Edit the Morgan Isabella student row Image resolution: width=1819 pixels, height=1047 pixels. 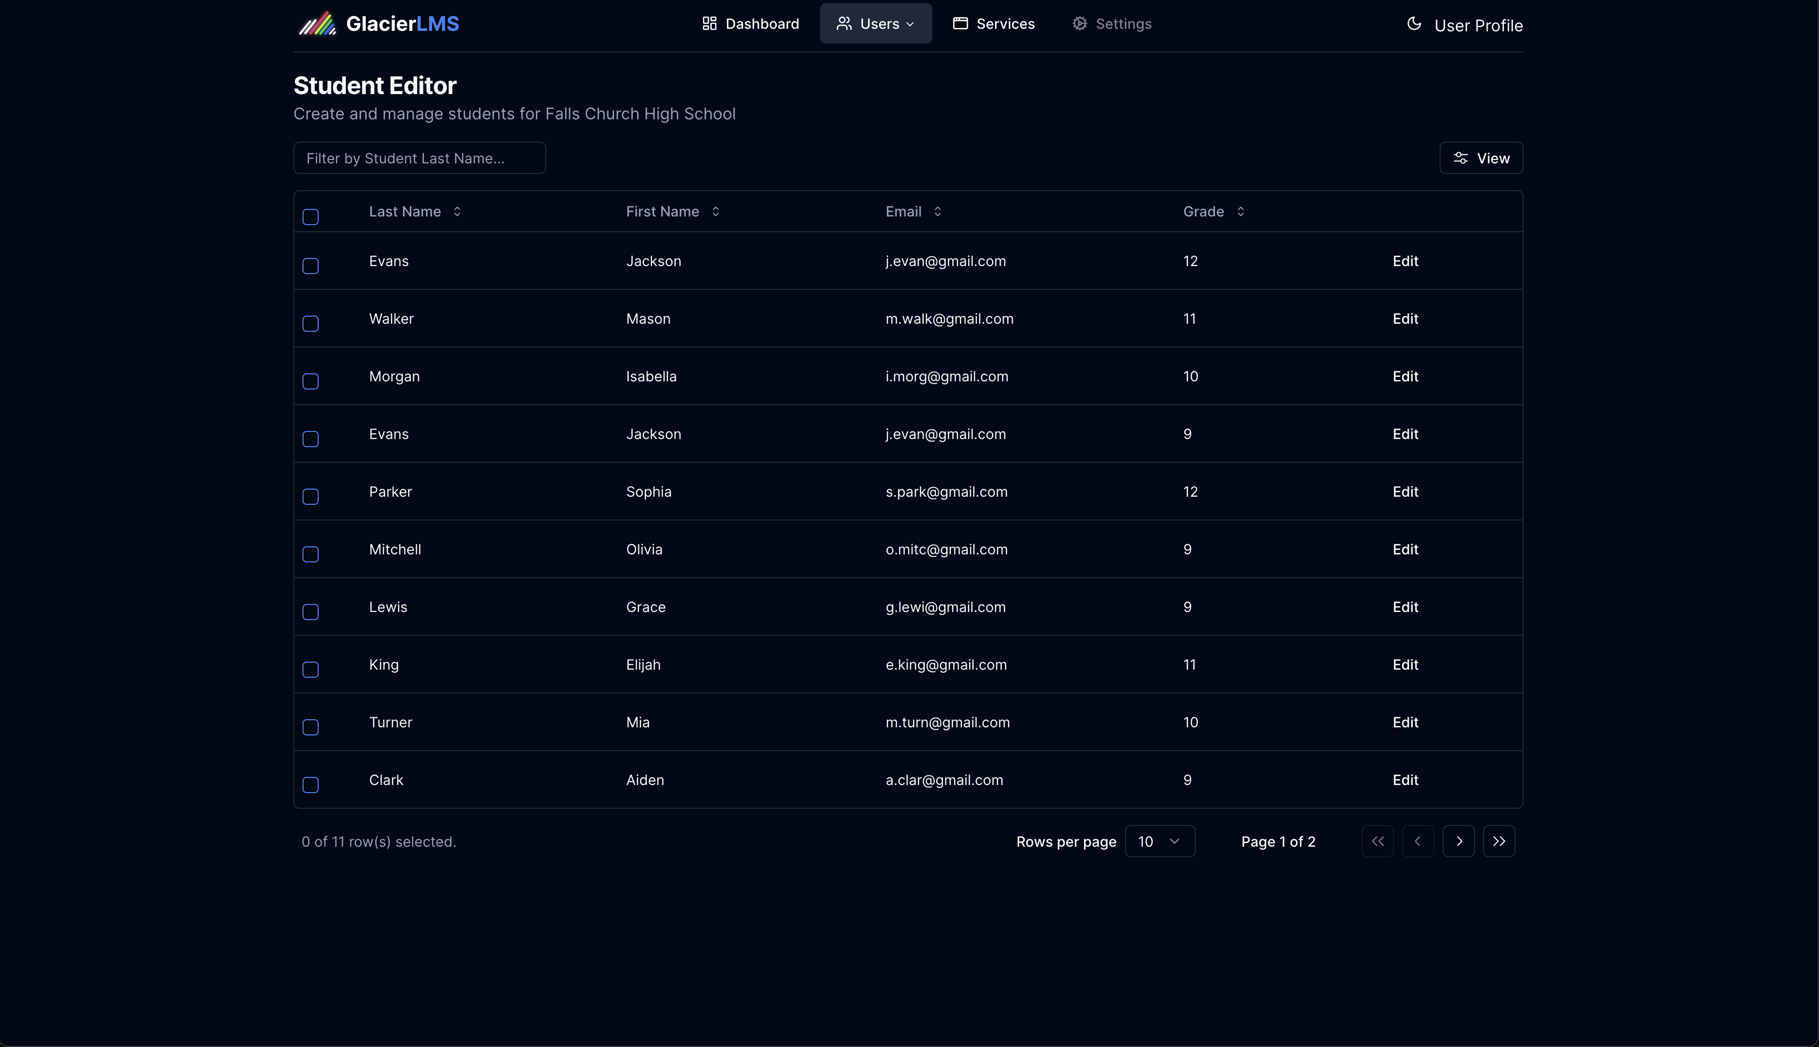tap(1404, 377)
